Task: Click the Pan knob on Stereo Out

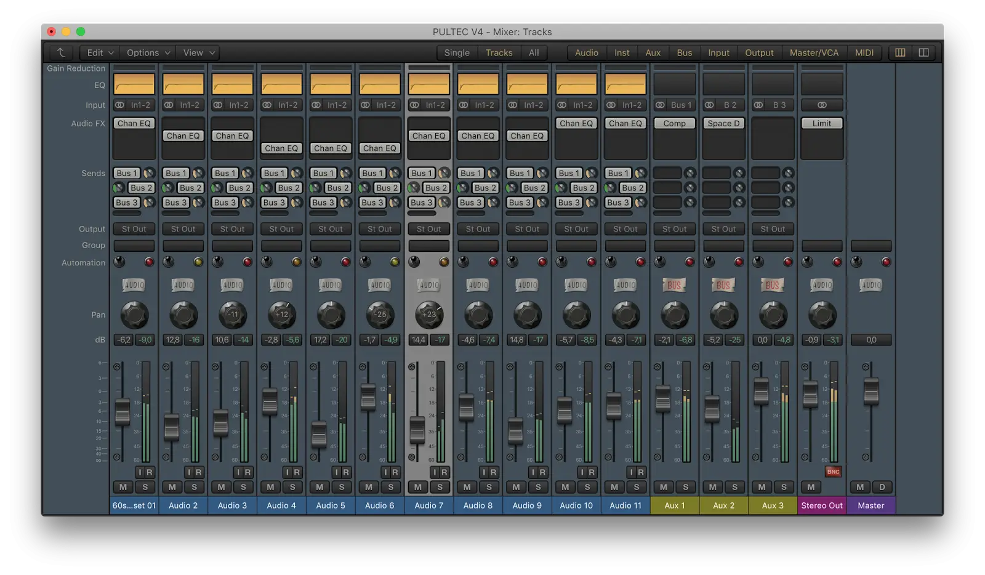Action: (x=822, y=315)
